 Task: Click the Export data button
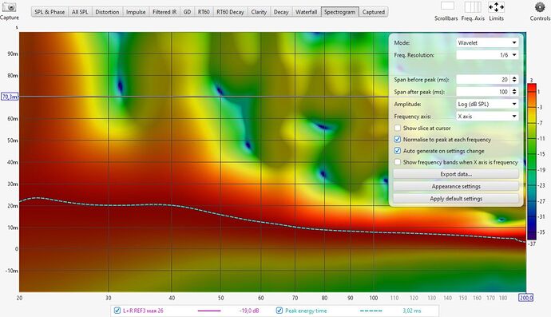(456, 174)
